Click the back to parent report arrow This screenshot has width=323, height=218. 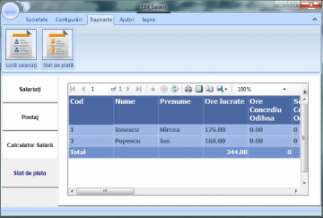(153, 89)
